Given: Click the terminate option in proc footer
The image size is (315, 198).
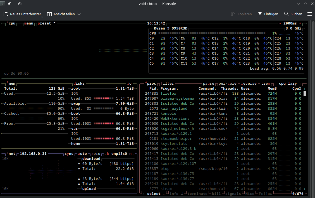Looking at the screenshot, I should tap(197, 194).
